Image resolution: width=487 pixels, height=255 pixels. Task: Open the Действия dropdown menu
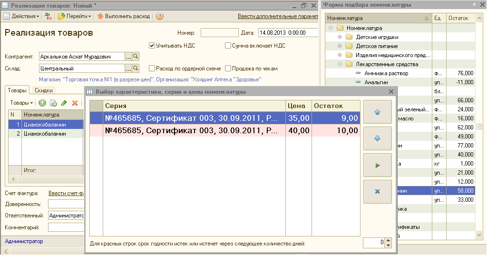coord(22,16)
